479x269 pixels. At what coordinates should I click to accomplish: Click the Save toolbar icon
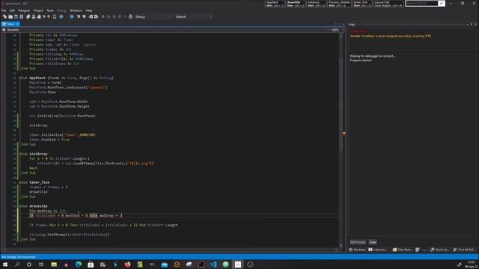[16, 16]
